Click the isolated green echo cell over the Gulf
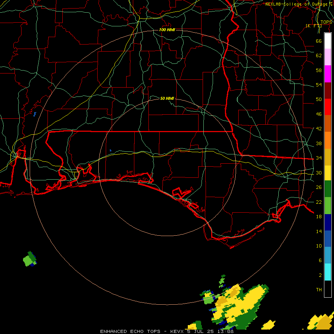The image size is (334, 334). (x=30, y=259)
